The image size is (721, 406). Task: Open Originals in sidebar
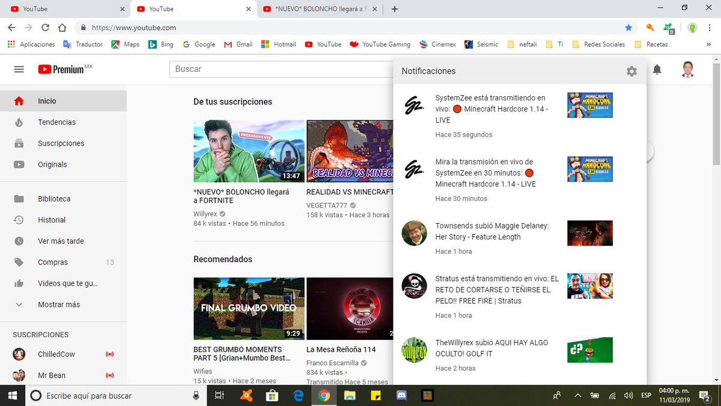tap(63, 164)
